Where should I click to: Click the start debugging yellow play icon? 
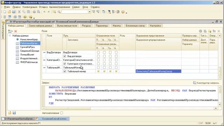pyautogui.click(x=25, y=17)
